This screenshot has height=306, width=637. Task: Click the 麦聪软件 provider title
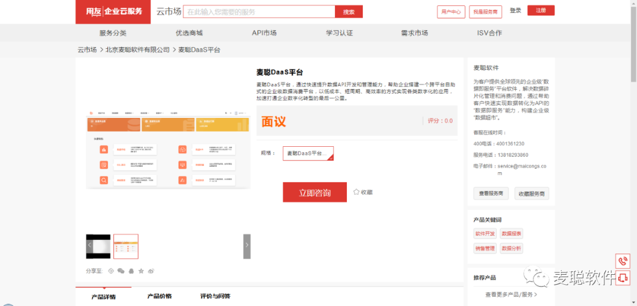486,68
